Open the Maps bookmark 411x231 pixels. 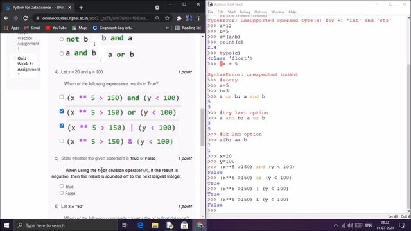(80, 28)
